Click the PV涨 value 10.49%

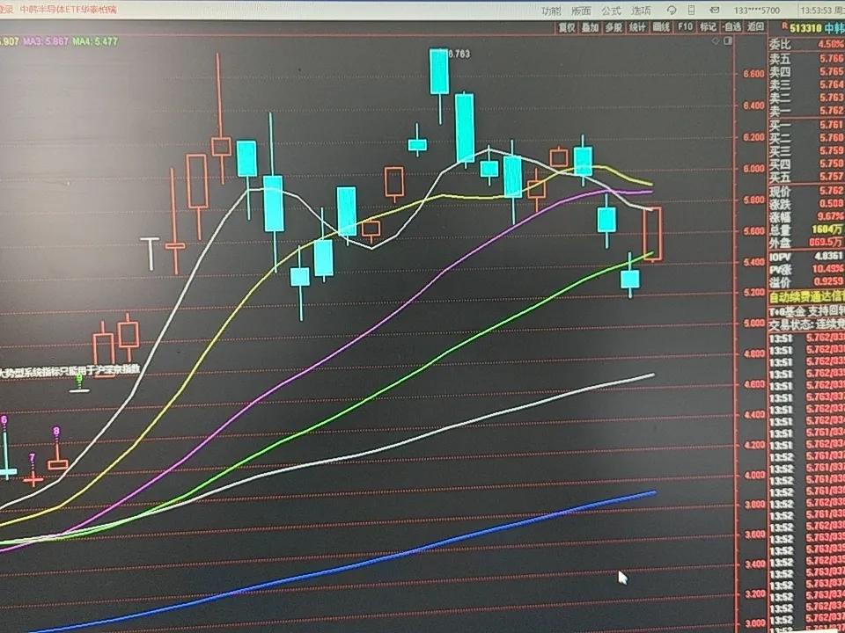[x=830, y=269]
